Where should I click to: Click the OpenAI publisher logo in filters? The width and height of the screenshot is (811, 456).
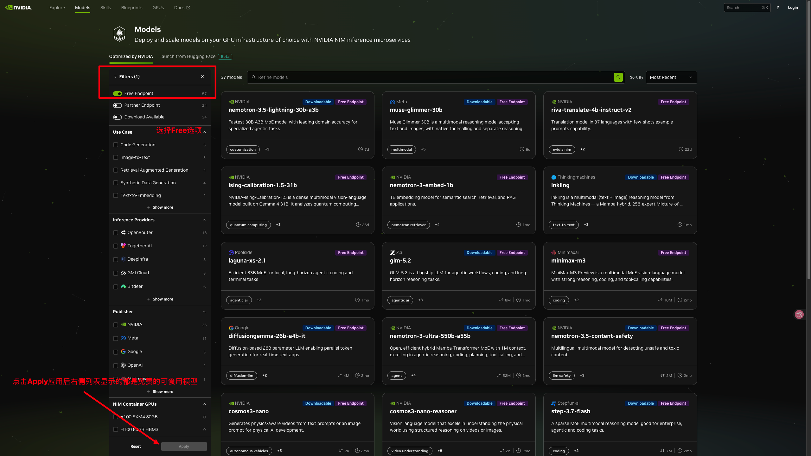(123, 365)
